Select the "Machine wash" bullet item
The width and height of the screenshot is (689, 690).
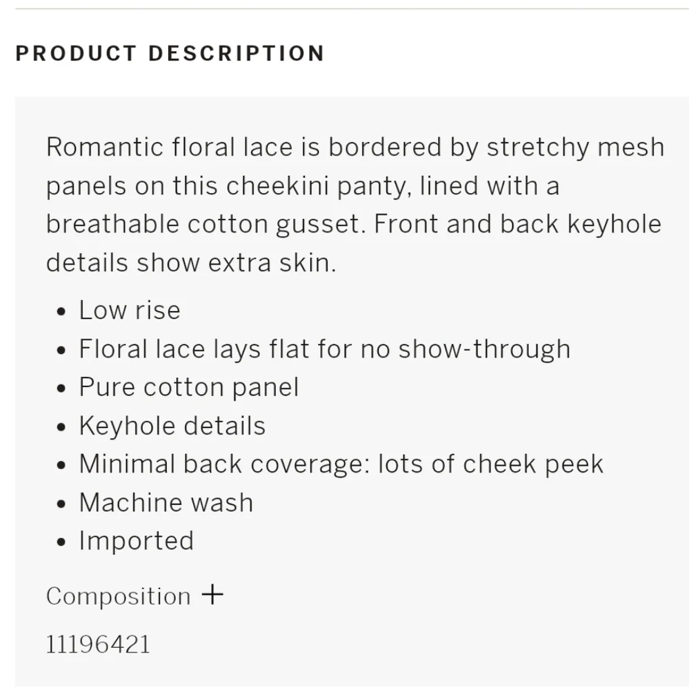[166, 502]
